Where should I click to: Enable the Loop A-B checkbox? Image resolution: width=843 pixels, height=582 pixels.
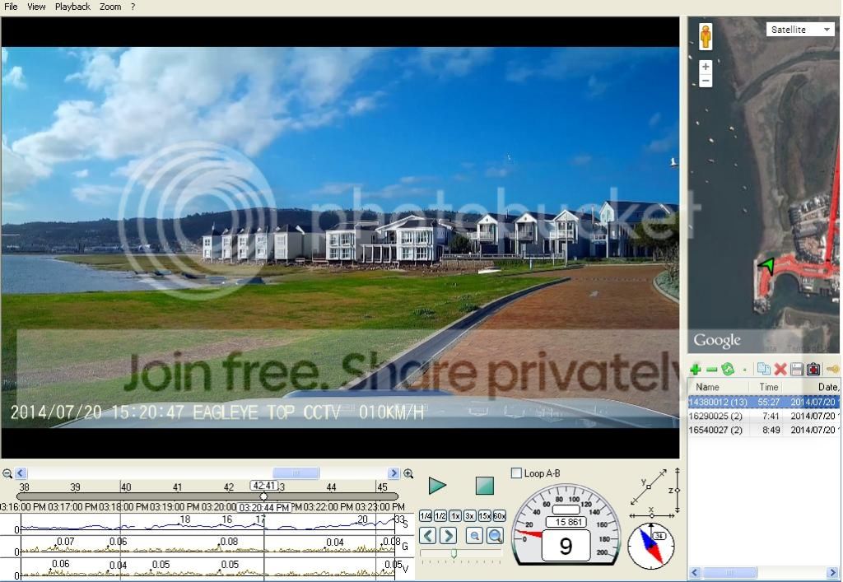[516, 473]
